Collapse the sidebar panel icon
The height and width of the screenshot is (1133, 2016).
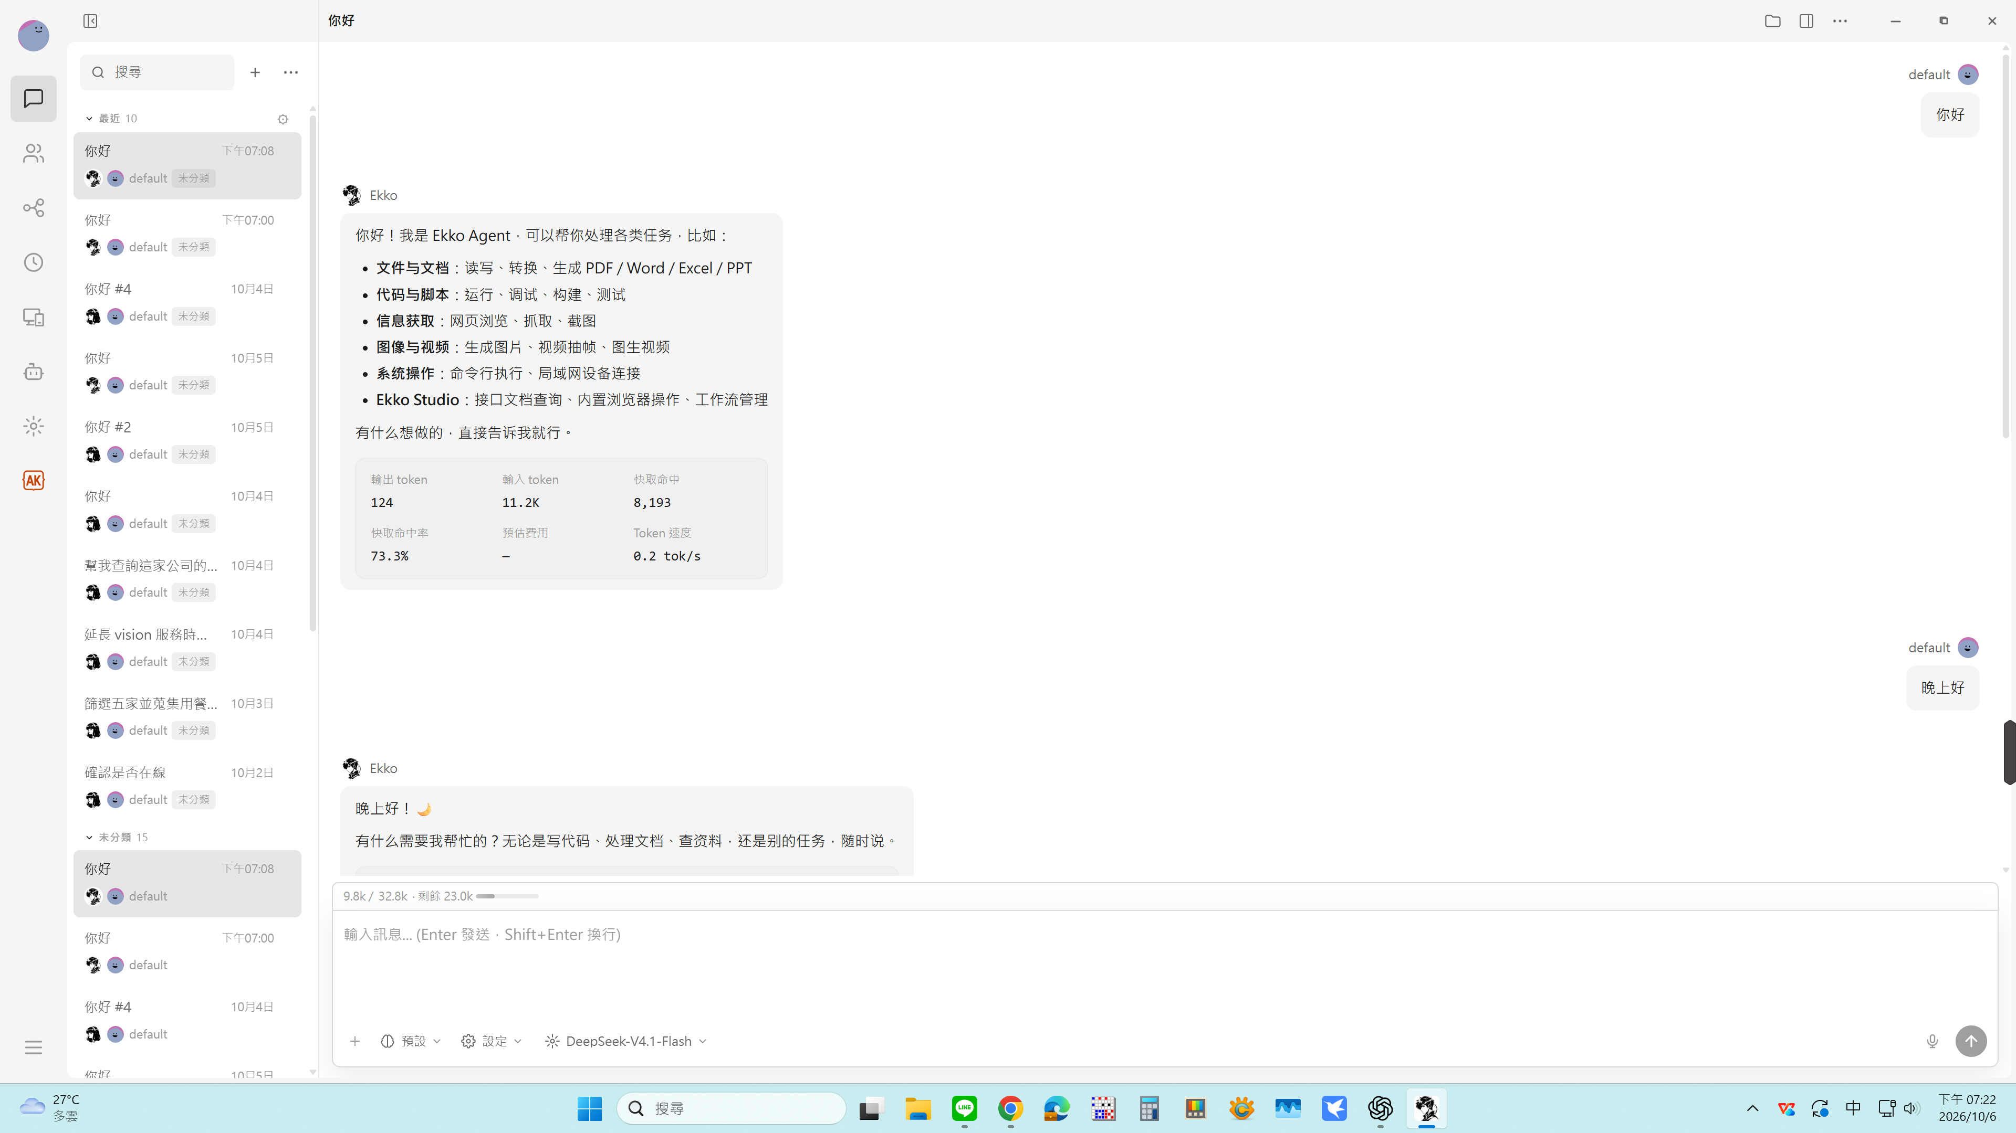[x=90, y=21]
